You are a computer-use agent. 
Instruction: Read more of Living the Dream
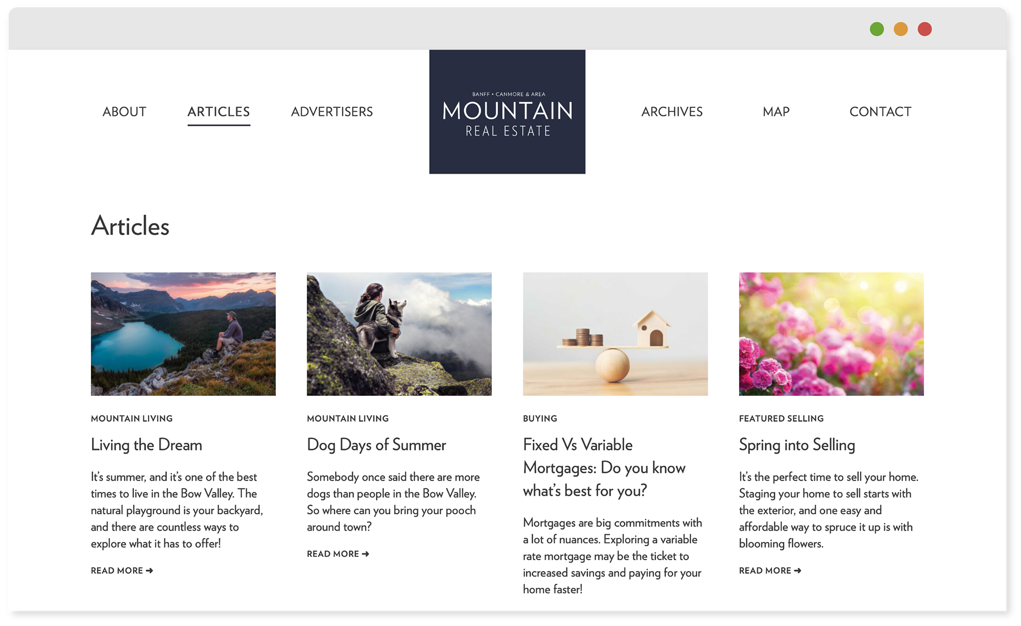(122, 571)
